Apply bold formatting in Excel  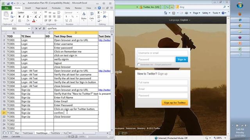(x=20, y=16)
